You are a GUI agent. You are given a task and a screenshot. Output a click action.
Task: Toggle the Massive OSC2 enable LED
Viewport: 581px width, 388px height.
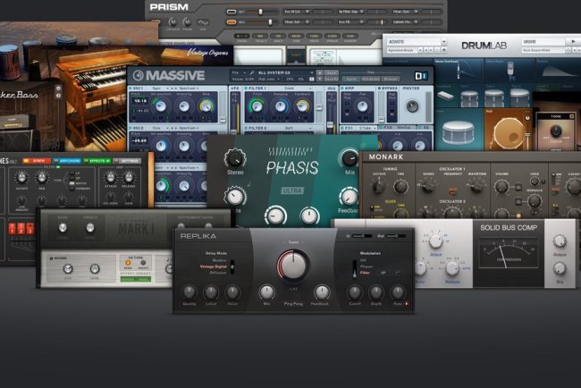point(131,128)
